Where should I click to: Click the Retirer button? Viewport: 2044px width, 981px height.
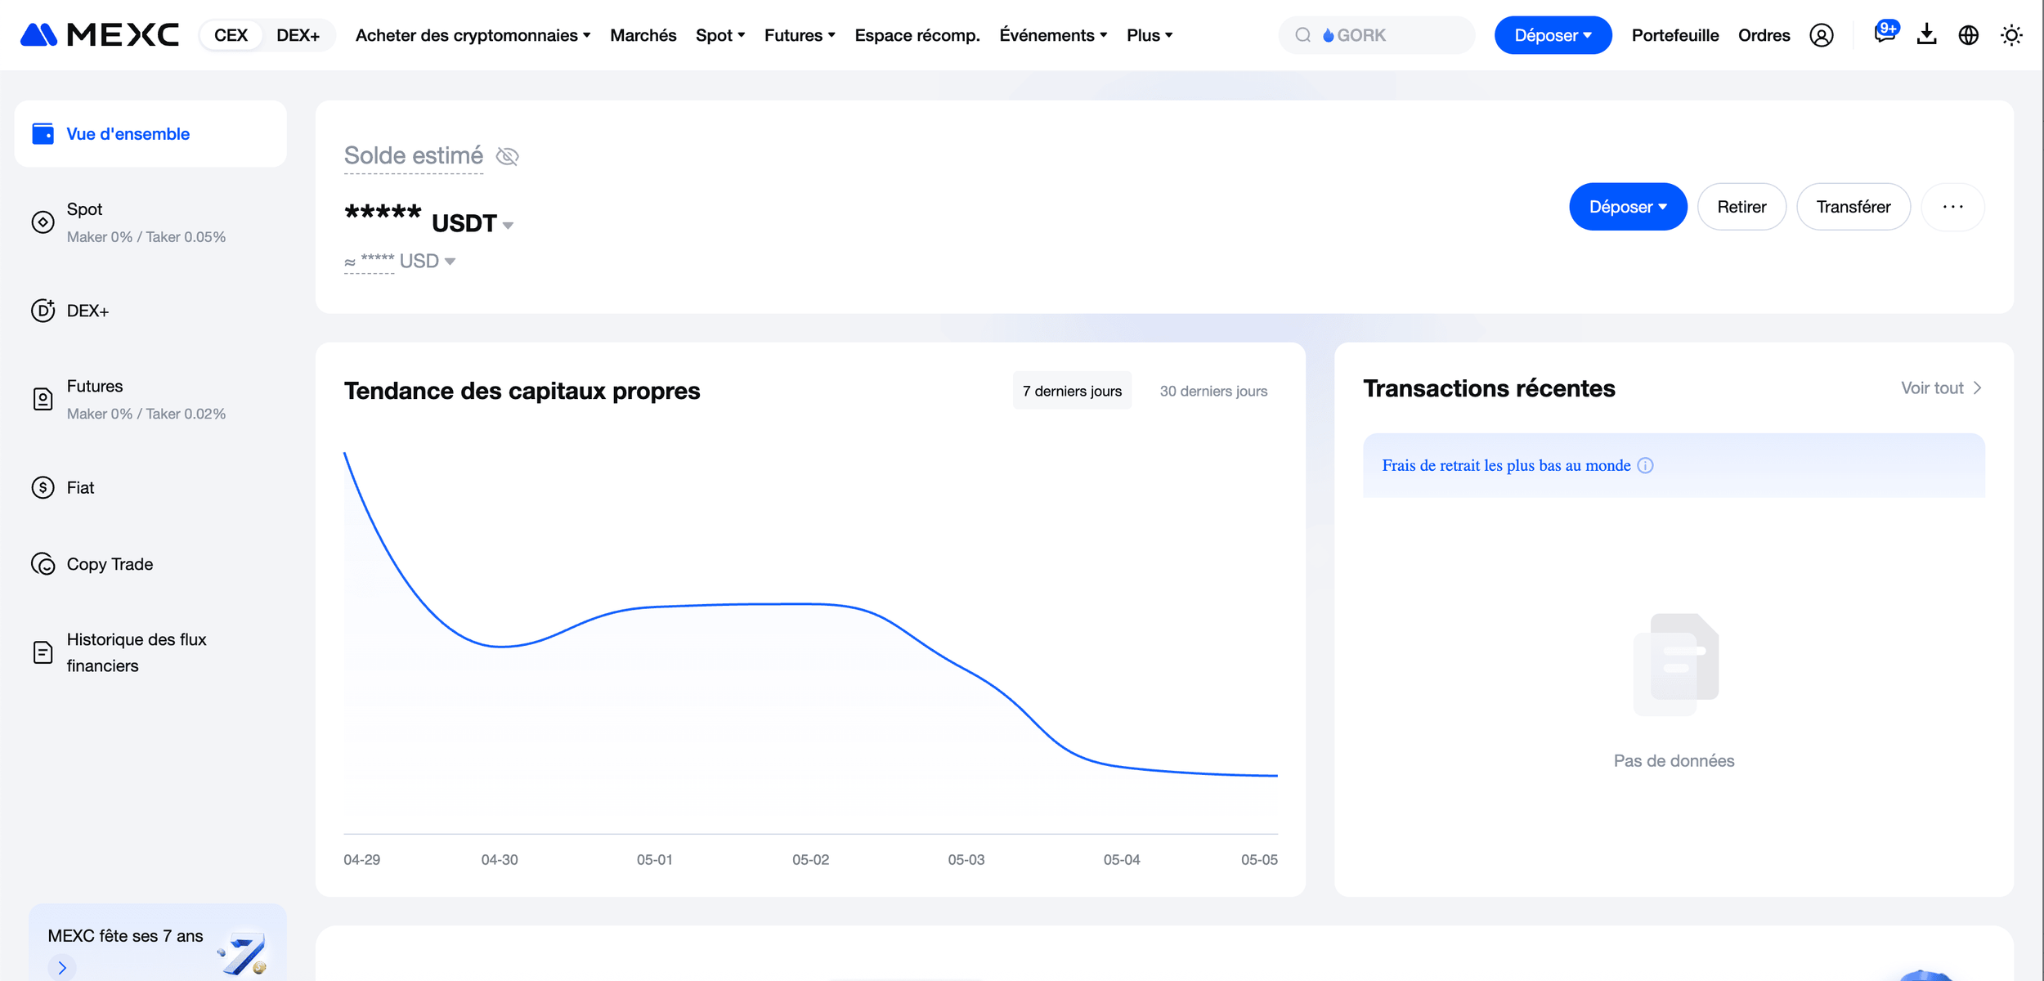coord(1741,207)
